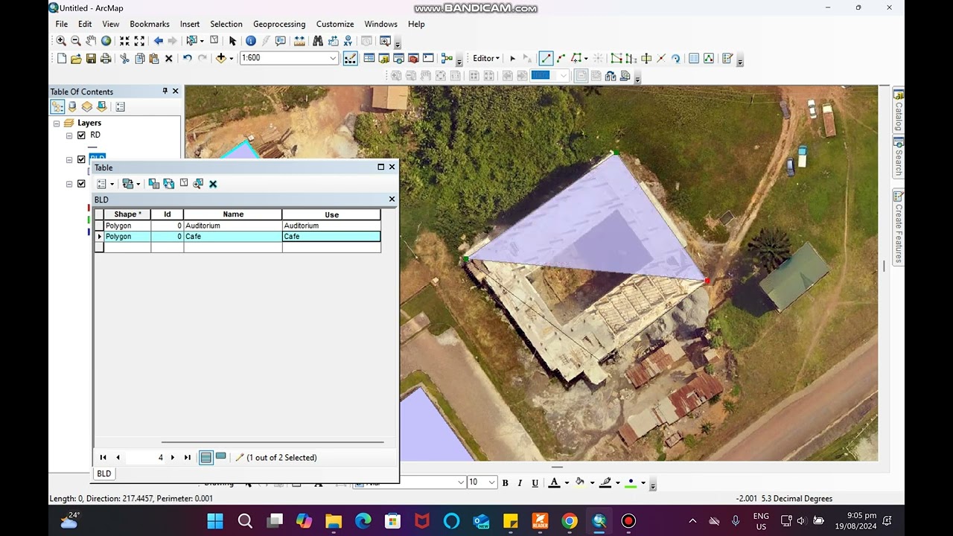Viewport: 953px width, 536px height.
Task: Collapse the BLD layer expander
Action: click(69, 159)
